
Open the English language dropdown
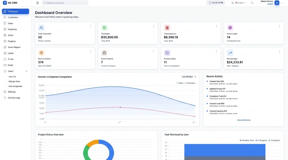point(241,3)
